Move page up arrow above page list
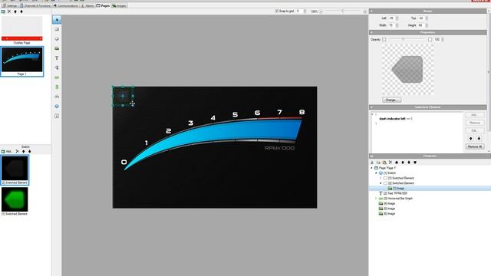The image size is (491, 276). [15, 11]
